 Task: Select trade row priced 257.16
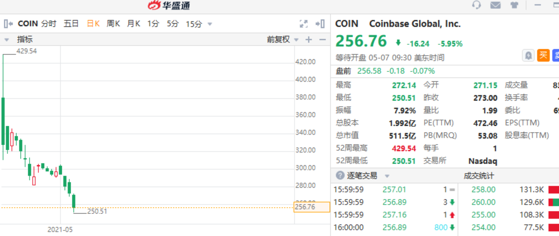(x=394, y=215)
